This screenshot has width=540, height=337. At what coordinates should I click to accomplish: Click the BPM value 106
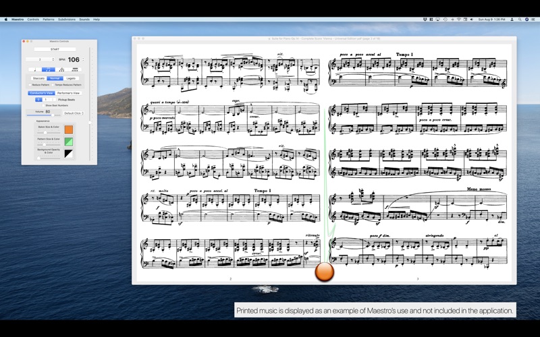(x=74, y=60)
